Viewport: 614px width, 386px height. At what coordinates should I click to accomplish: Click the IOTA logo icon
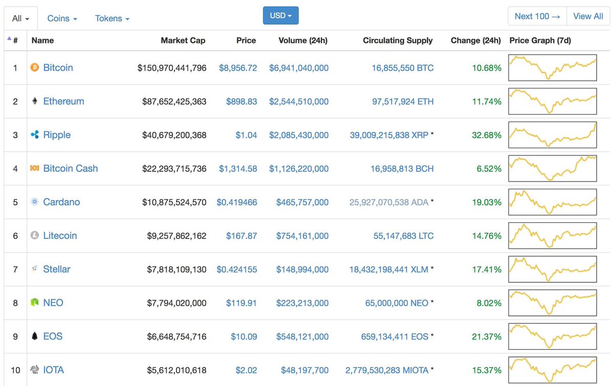(35, 370)
